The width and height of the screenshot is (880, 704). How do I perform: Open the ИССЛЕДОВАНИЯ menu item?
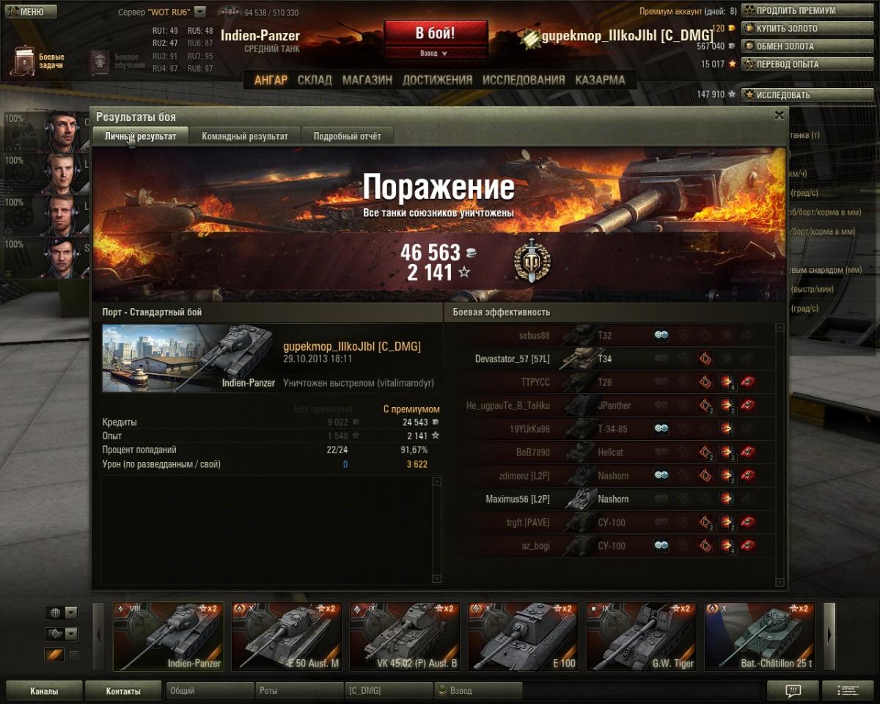pyautogui.click(x=524, y=80)
